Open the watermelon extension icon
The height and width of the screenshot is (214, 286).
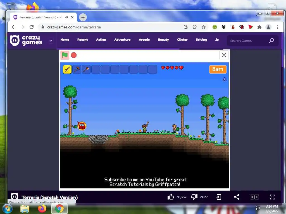click(251, 27)
